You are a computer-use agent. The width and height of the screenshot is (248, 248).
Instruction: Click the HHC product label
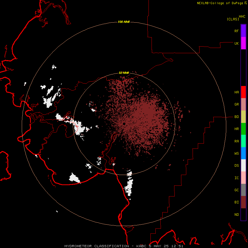coord(242,17)
